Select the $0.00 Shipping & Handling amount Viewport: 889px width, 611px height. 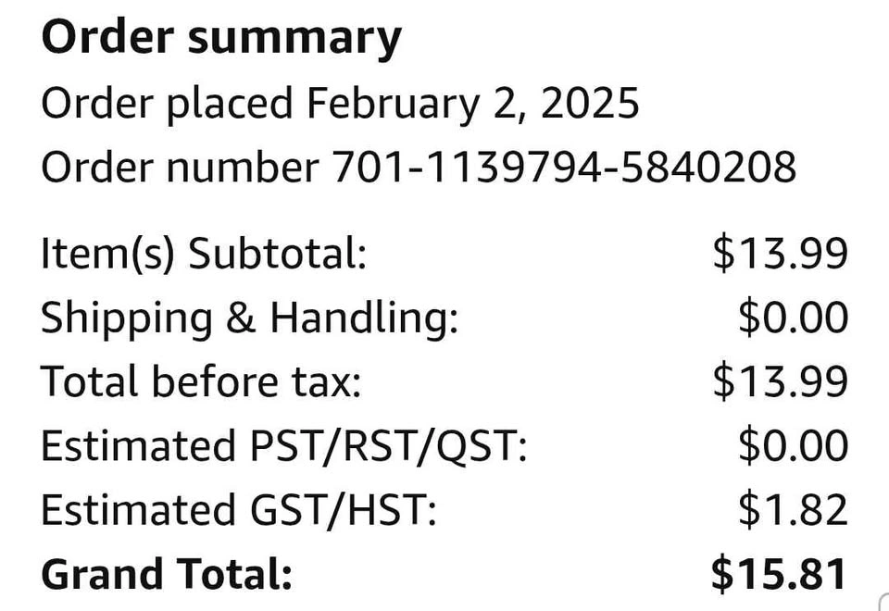pos(793,318)
